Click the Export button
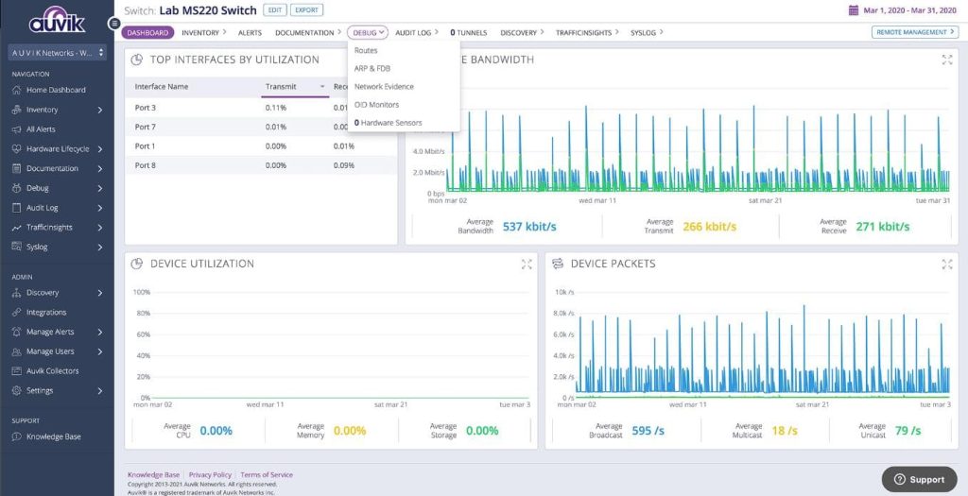The width and height of the screenshot is (968, 496). 307,9
